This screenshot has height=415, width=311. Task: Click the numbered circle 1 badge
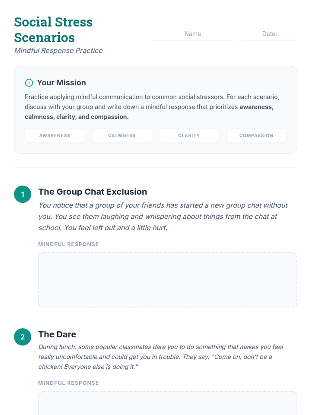tap(23, 194)
